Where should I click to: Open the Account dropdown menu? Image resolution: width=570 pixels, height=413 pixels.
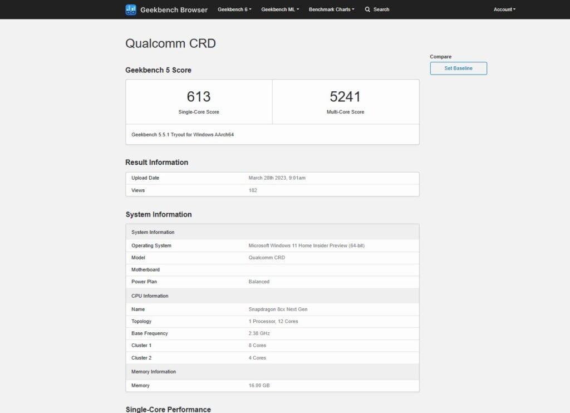(504, 9)
